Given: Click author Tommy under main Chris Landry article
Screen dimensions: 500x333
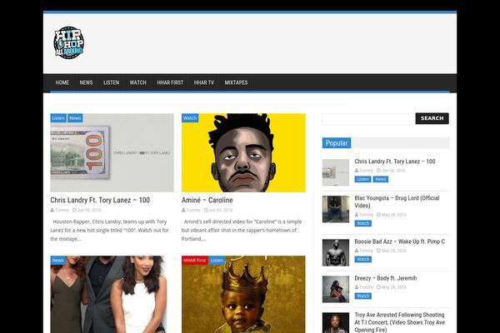Looking at the screenshot, I should tap(62, 210).
